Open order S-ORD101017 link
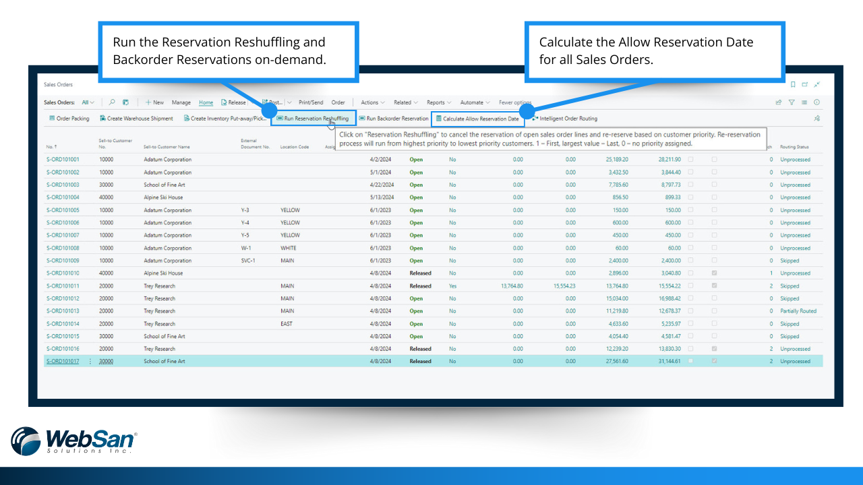The image size is (863, 485). 63,362
